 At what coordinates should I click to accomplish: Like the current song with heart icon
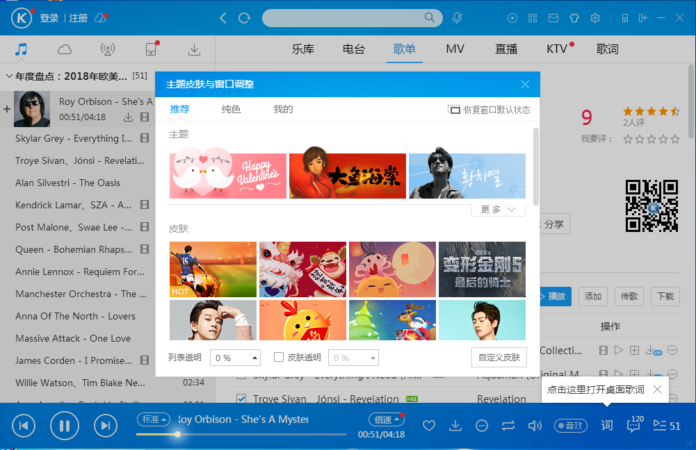(429, 426)
